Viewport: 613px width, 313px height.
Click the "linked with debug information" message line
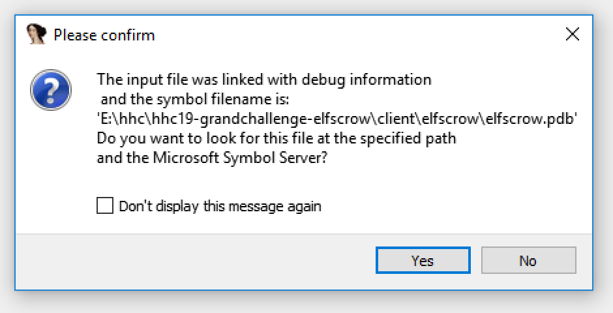click(264, 80)
